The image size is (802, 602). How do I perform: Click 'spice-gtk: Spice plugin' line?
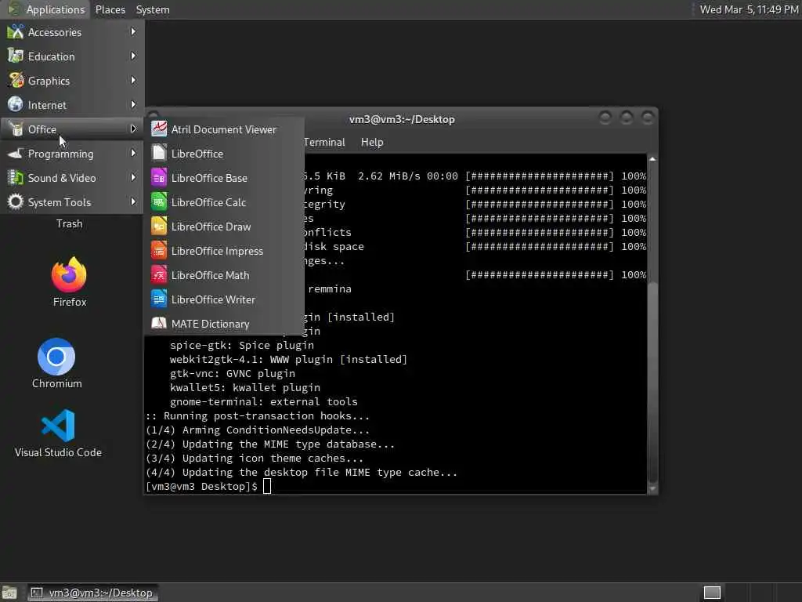click(242, 345)
